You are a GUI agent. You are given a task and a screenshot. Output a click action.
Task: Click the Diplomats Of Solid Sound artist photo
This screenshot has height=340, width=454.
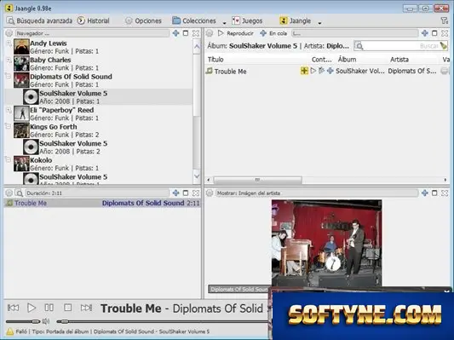[x=326, y=243]
